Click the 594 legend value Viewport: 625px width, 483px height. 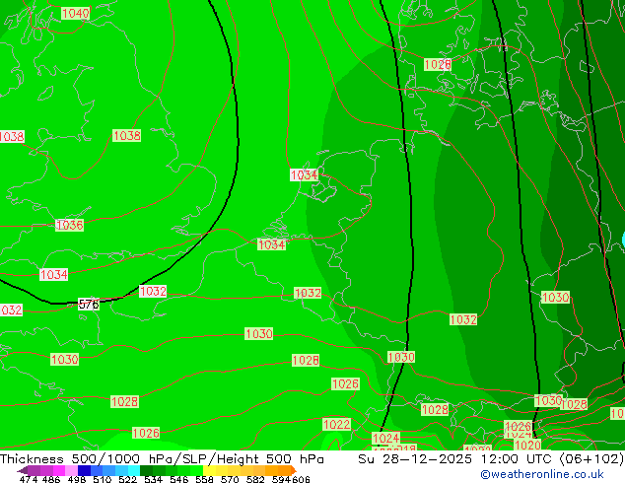point(281,479)
